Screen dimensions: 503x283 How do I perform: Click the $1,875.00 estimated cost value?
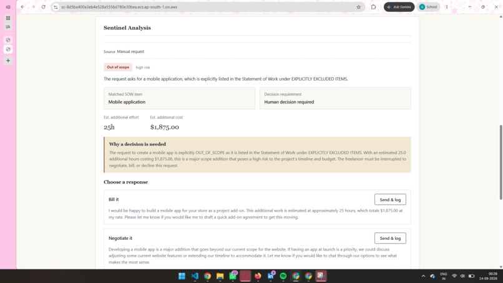pyautogui.click(x=165, y=127)
